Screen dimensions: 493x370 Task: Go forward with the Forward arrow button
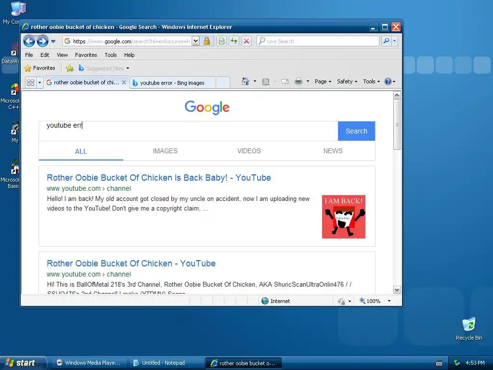[x=42, y=41]
